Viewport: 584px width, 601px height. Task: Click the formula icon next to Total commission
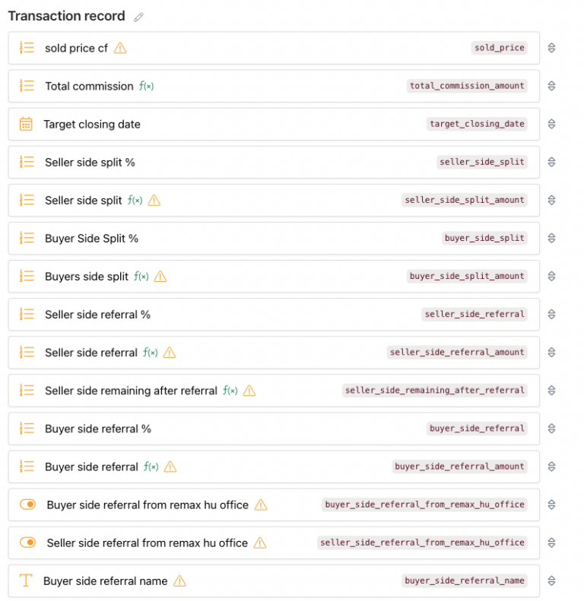(146, 86)
